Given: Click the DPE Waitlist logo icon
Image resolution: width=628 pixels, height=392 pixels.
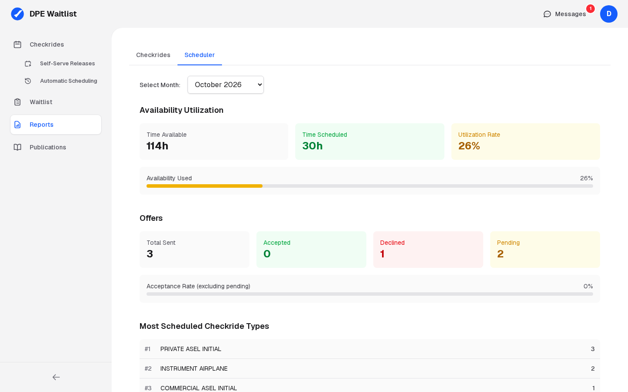Looking at the screenshot, I should 17,14.
